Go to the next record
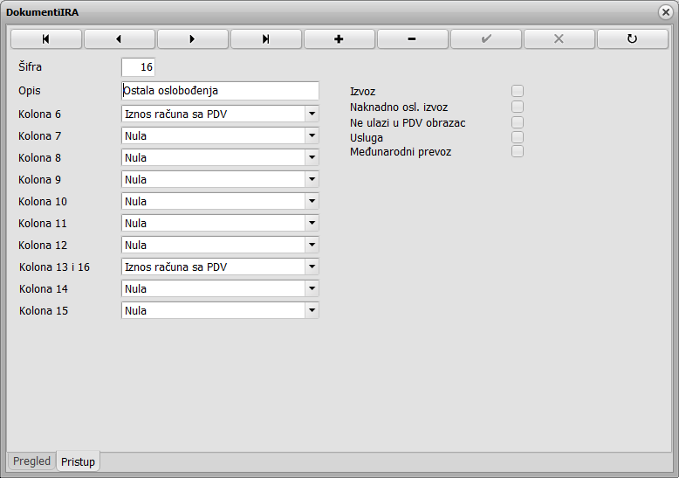The height and width of the screenshot is (478, 679). click(x=193, y=39)
